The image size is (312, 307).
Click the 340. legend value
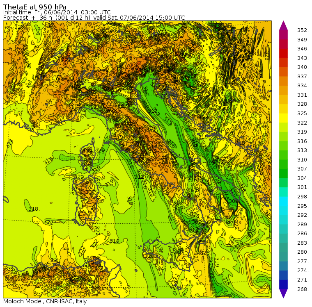pos(303,67)
